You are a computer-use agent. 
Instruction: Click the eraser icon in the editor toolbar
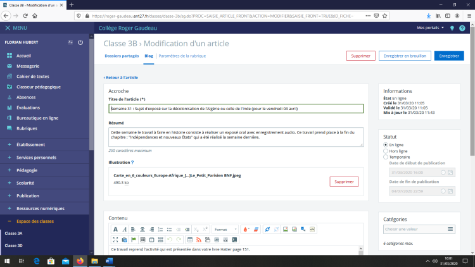256,228
